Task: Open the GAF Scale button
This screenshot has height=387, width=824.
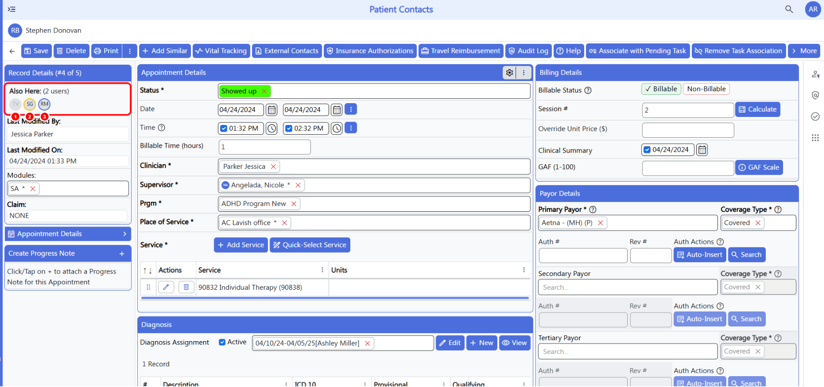Action: [x=759, y=167]
